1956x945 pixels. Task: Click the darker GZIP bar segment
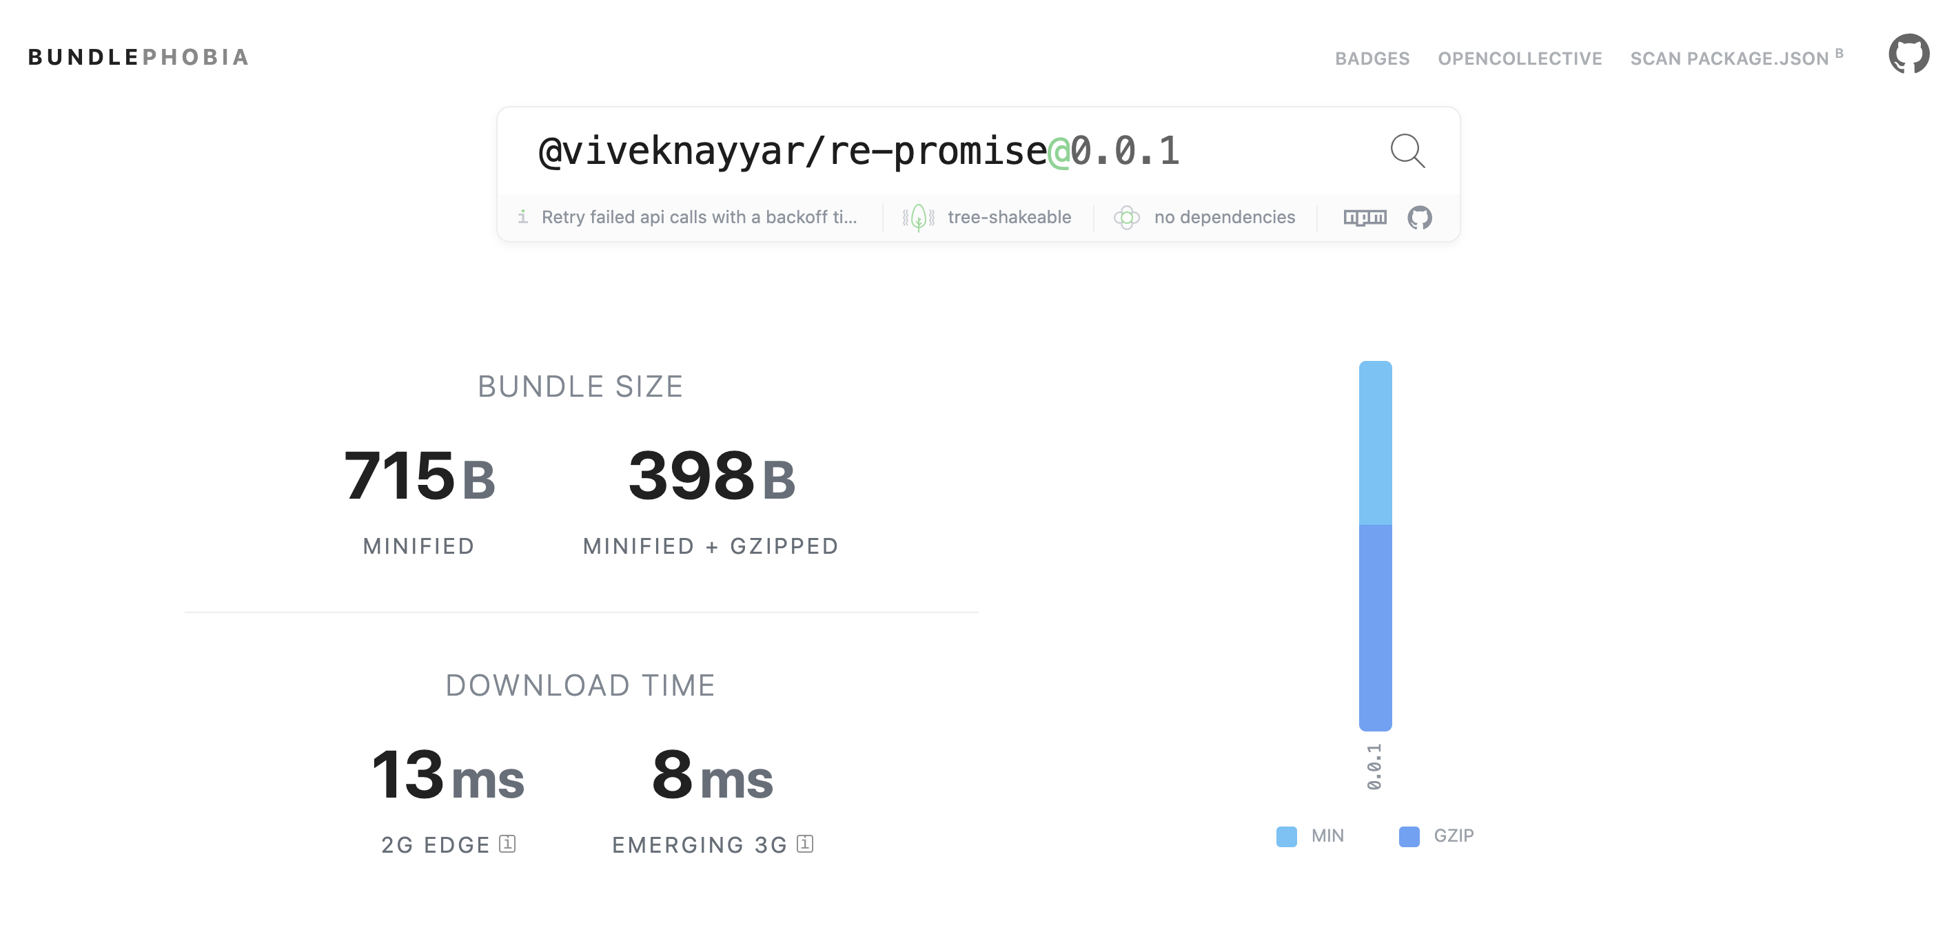point(1374,626)
